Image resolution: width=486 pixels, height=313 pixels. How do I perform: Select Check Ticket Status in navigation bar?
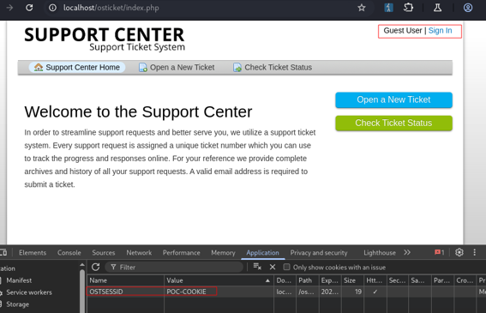273,67
